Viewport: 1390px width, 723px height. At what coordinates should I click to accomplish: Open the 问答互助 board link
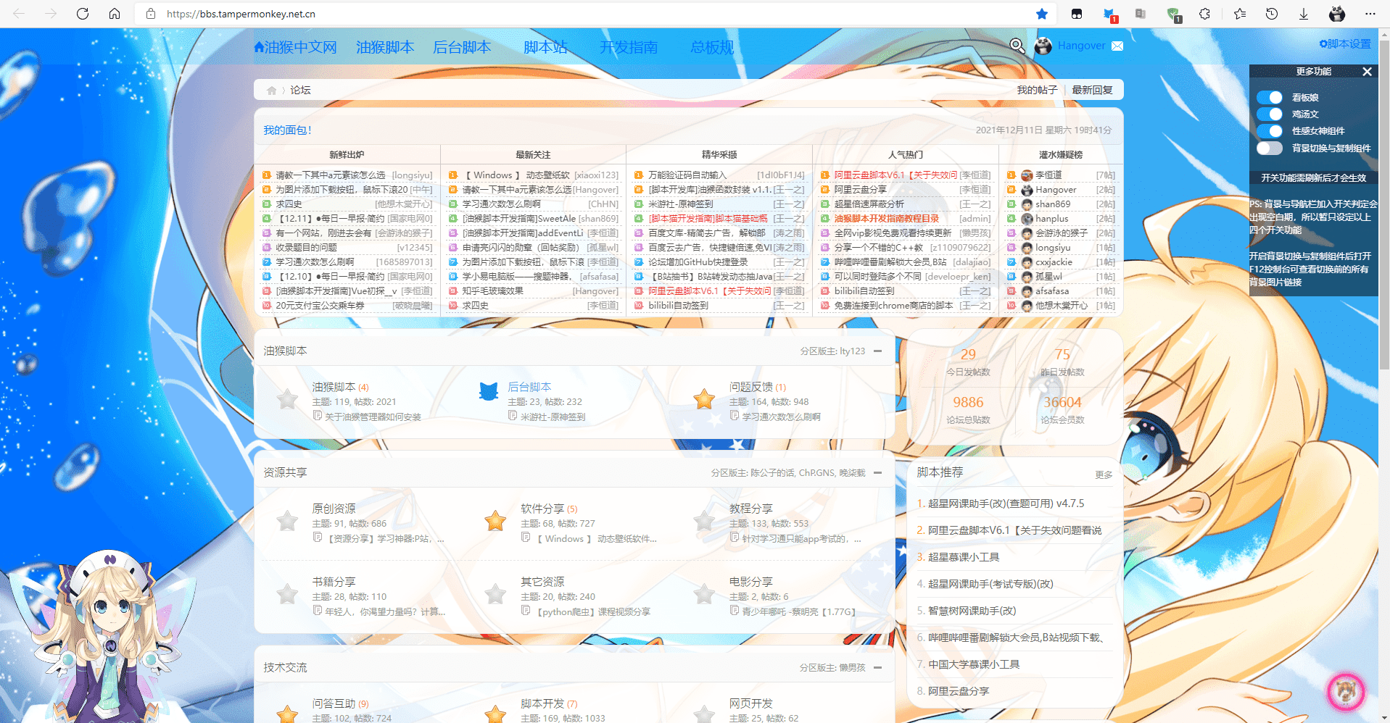pos(334,703)
